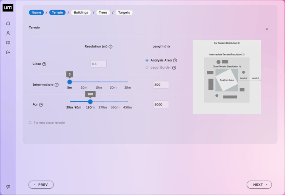Viewport: 285px width, 195px height.
Task: Click the UM logo icon
Action: pos(8,8)
